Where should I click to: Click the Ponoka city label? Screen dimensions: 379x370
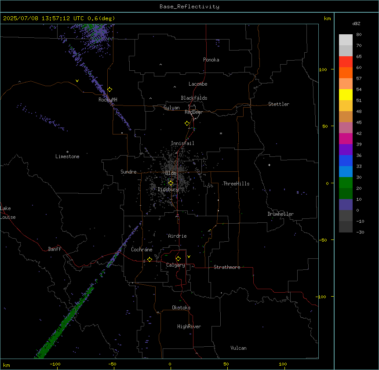click(211, 60)
